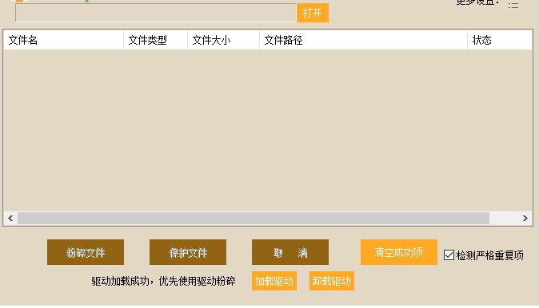Click the 卸载驱动 button
Image resolution: width=539 pixels, height=308 pixels.
tap(332, 281)
